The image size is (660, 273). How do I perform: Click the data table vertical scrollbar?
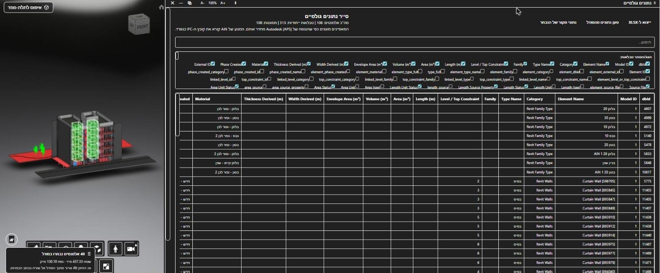(x=178, y=115)
